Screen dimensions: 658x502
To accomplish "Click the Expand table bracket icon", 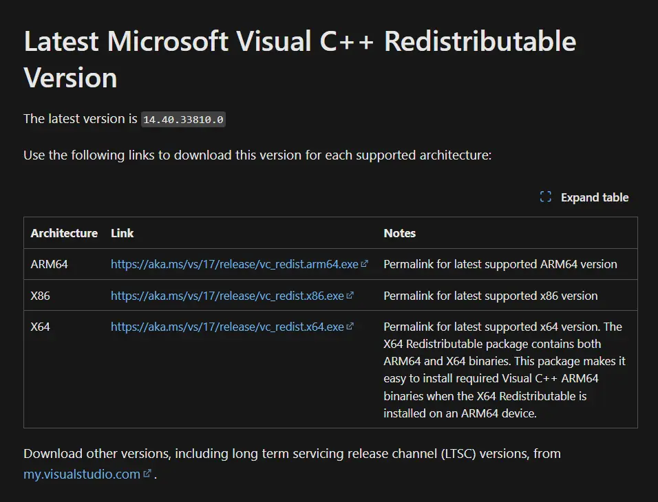I will tap(546, 197).
